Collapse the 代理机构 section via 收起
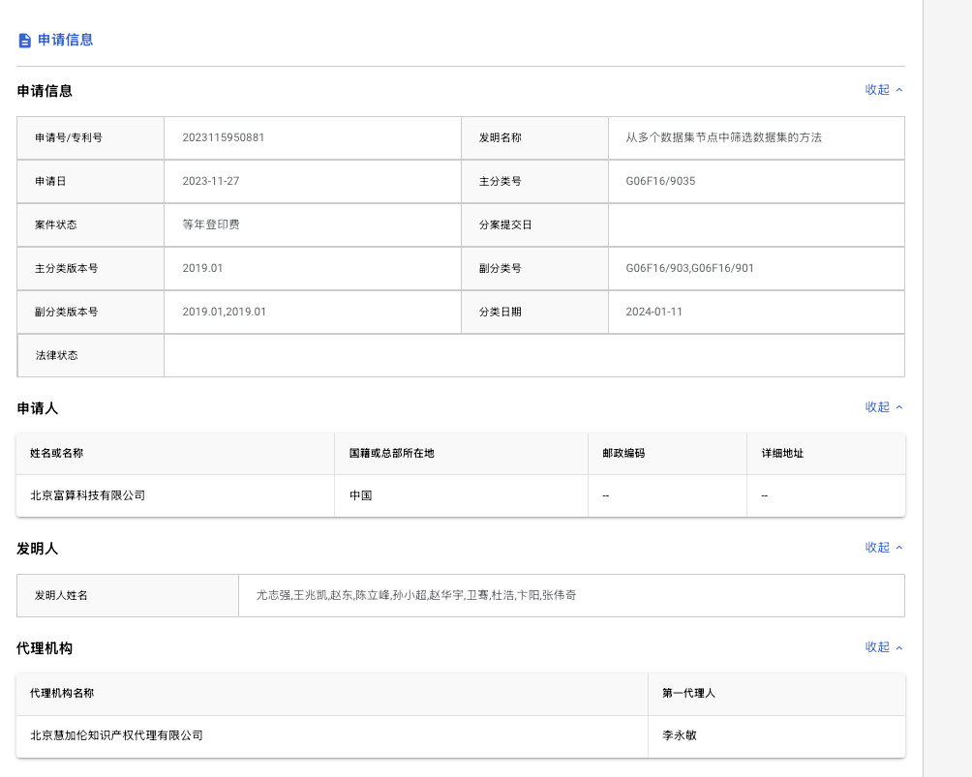 884,647
